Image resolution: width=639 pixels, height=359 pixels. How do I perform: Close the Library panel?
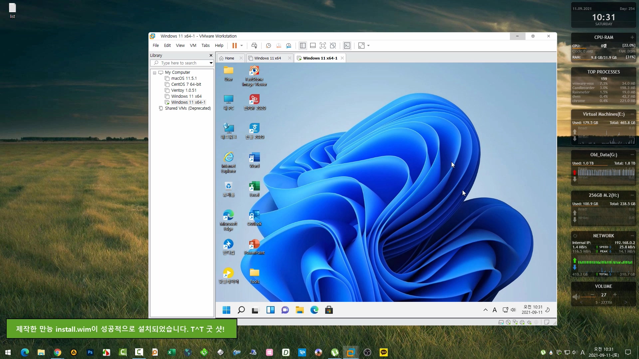(x=211, y=56)
